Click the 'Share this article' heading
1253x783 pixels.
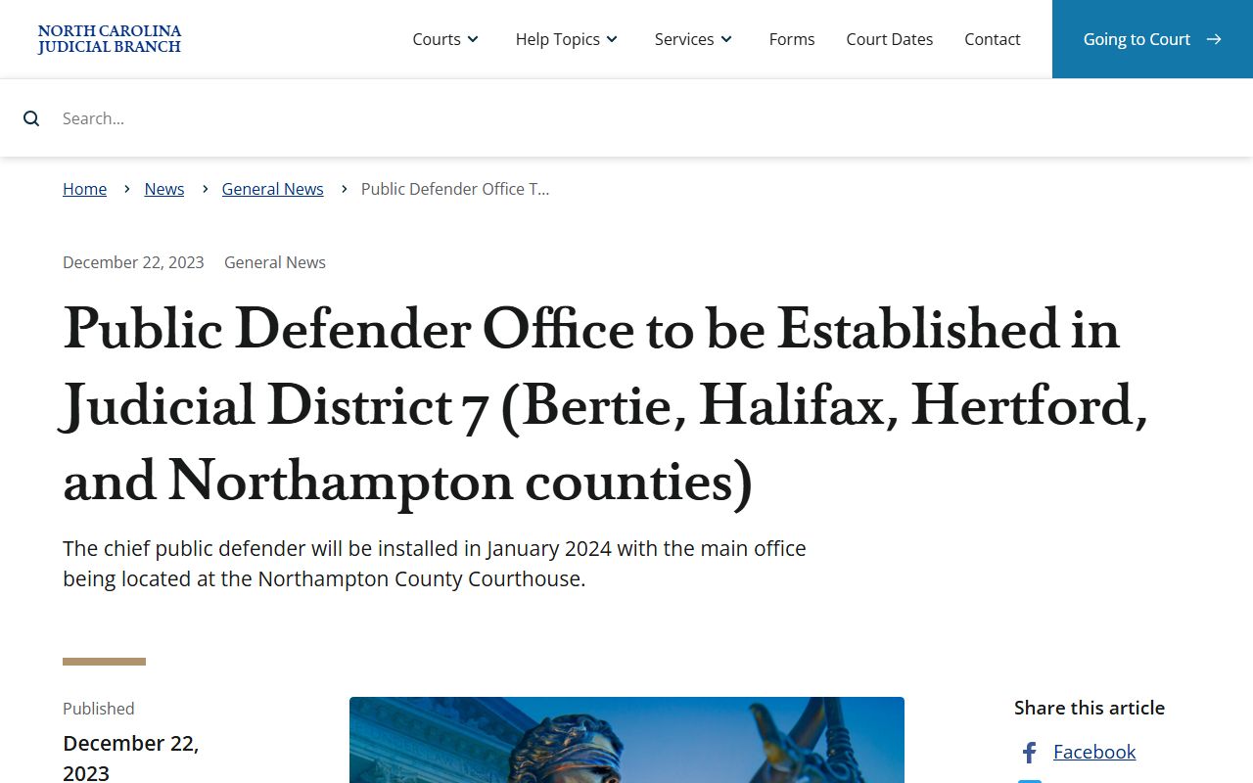[x=1090, y=708]
